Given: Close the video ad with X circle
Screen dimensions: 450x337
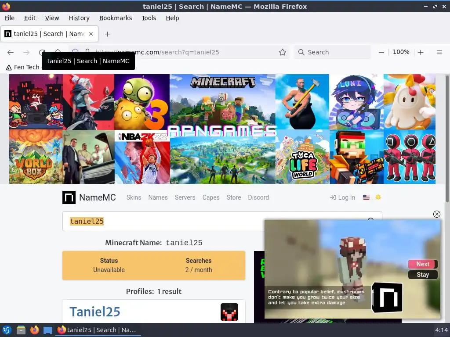Looking at the screenshot, I should [x=436, y=214].
